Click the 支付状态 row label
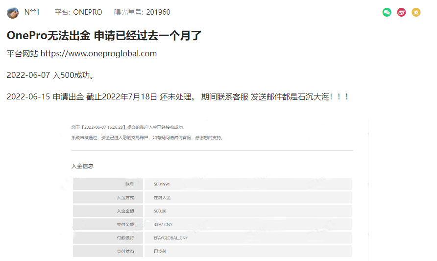 125,251
